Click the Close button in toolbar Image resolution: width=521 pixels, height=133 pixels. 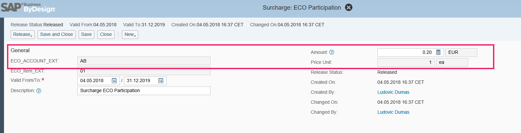point(106,35)
